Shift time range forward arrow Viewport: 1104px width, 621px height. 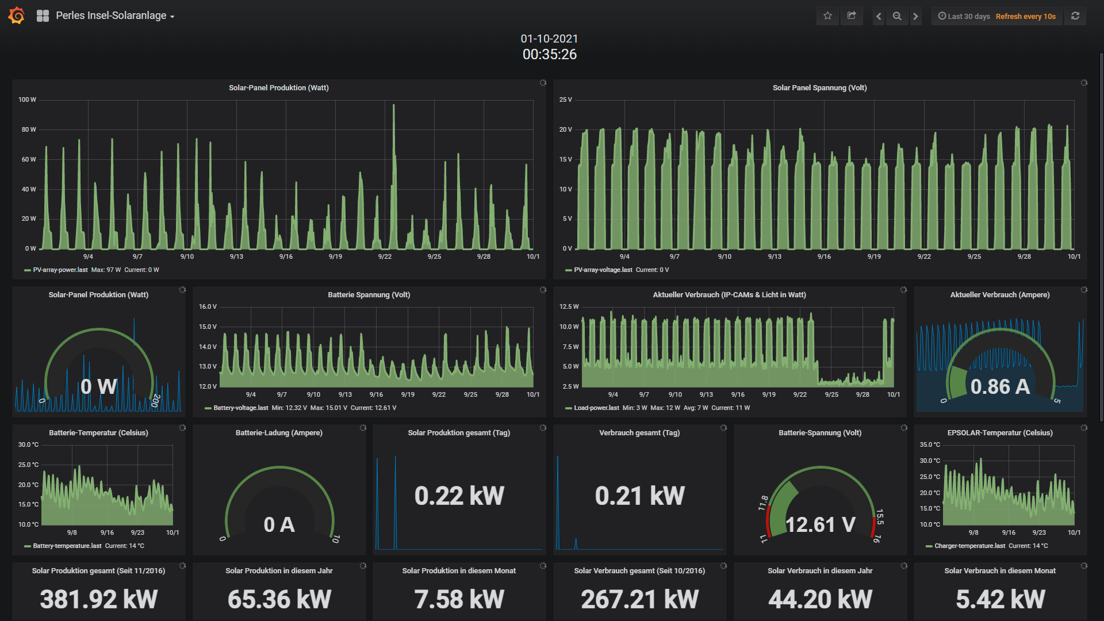(x=916, y=16)
